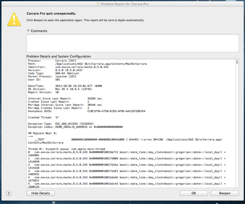Click the Anonymous UUID value
Screen dimensions: 245x204
(116, 111)
